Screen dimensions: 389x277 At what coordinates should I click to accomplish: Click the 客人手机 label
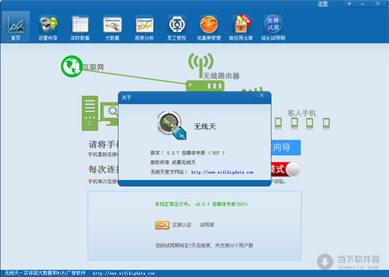pos(301,113)
